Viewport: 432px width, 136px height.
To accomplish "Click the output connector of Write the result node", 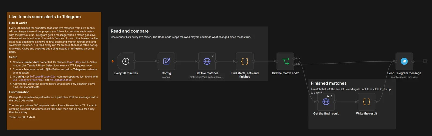I will pyautogui.click(x=375, y=102).
